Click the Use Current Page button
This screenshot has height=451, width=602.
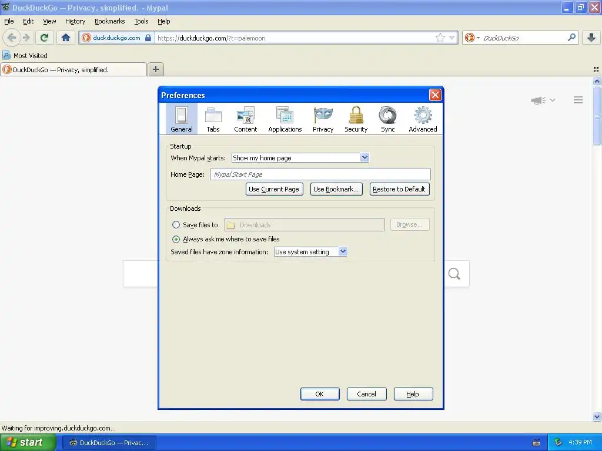tap(274, 189)
